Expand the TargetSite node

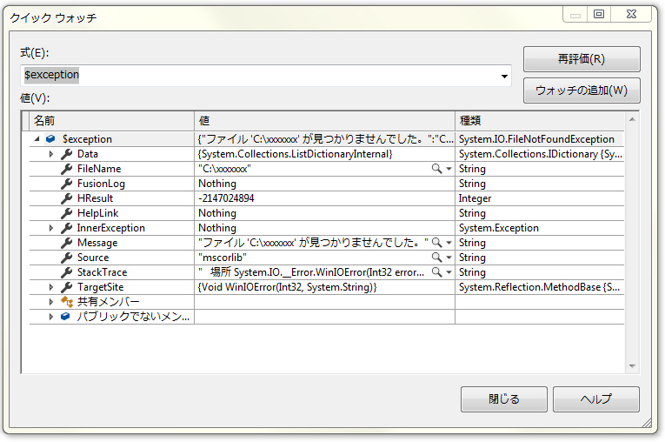(51, 287)
